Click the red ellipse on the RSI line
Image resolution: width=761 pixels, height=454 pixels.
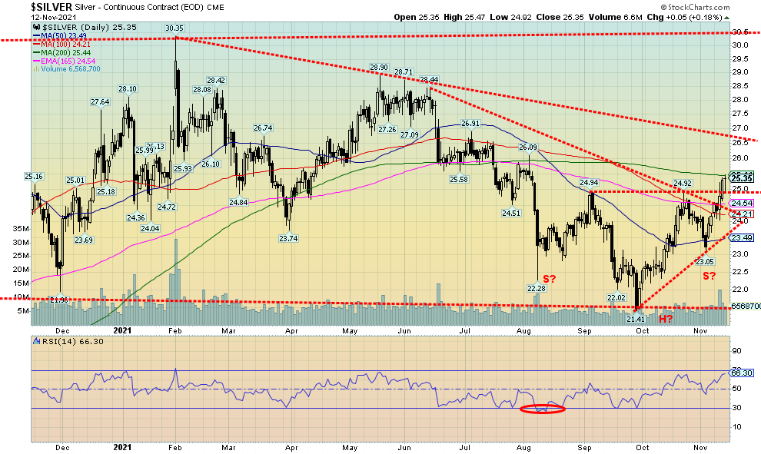point(542,409)
